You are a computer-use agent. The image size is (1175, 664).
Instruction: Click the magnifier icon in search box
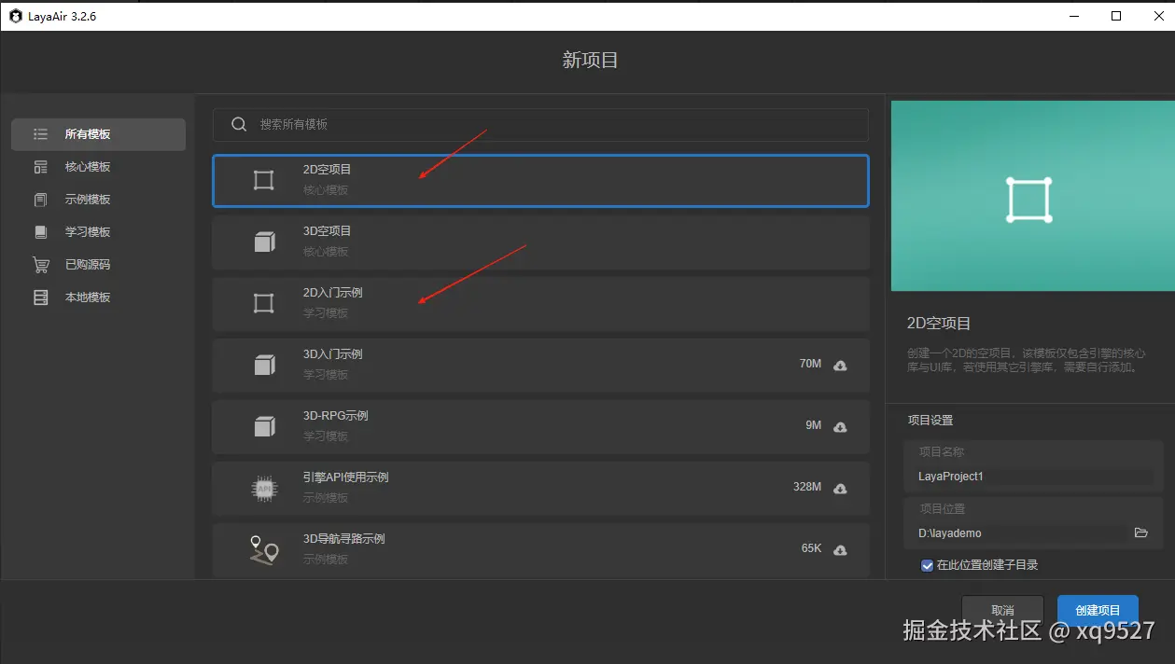point(239,124)
